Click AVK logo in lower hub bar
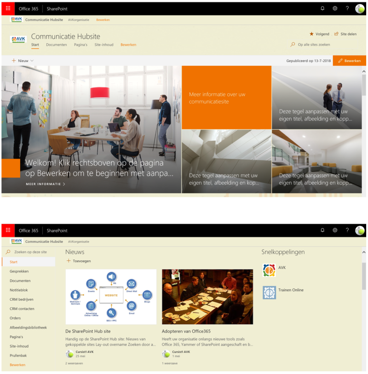The image size is (368, 374). tap(17, 241)
